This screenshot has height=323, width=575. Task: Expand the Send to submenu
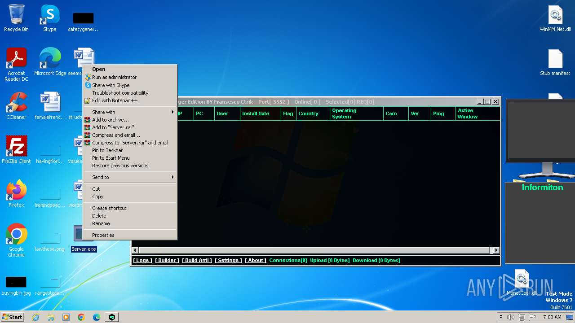coord(130,177)
